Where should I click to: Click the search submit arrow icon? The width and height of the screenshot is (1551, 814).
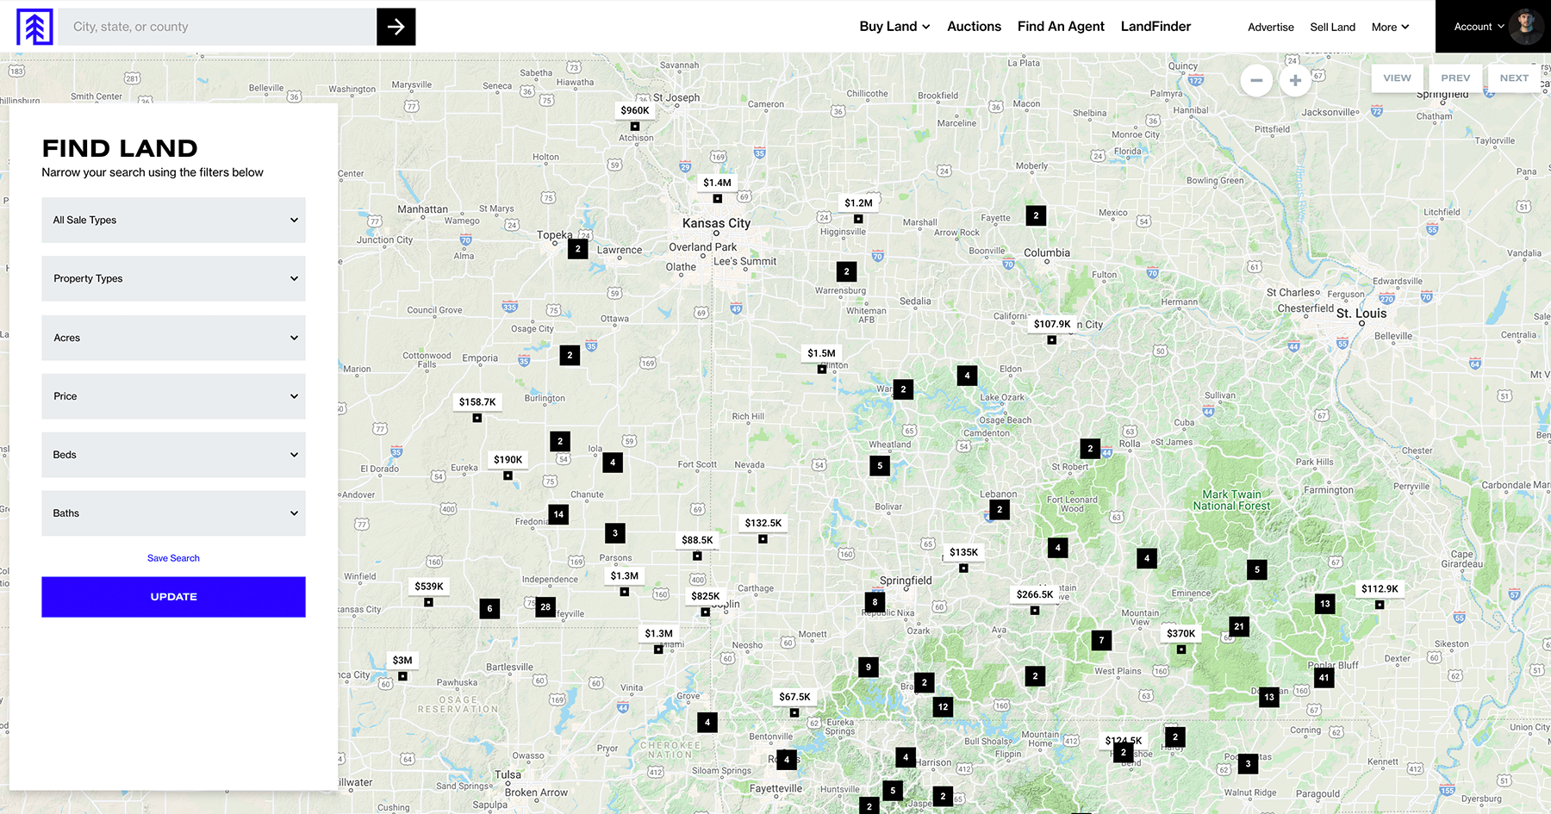396,27
